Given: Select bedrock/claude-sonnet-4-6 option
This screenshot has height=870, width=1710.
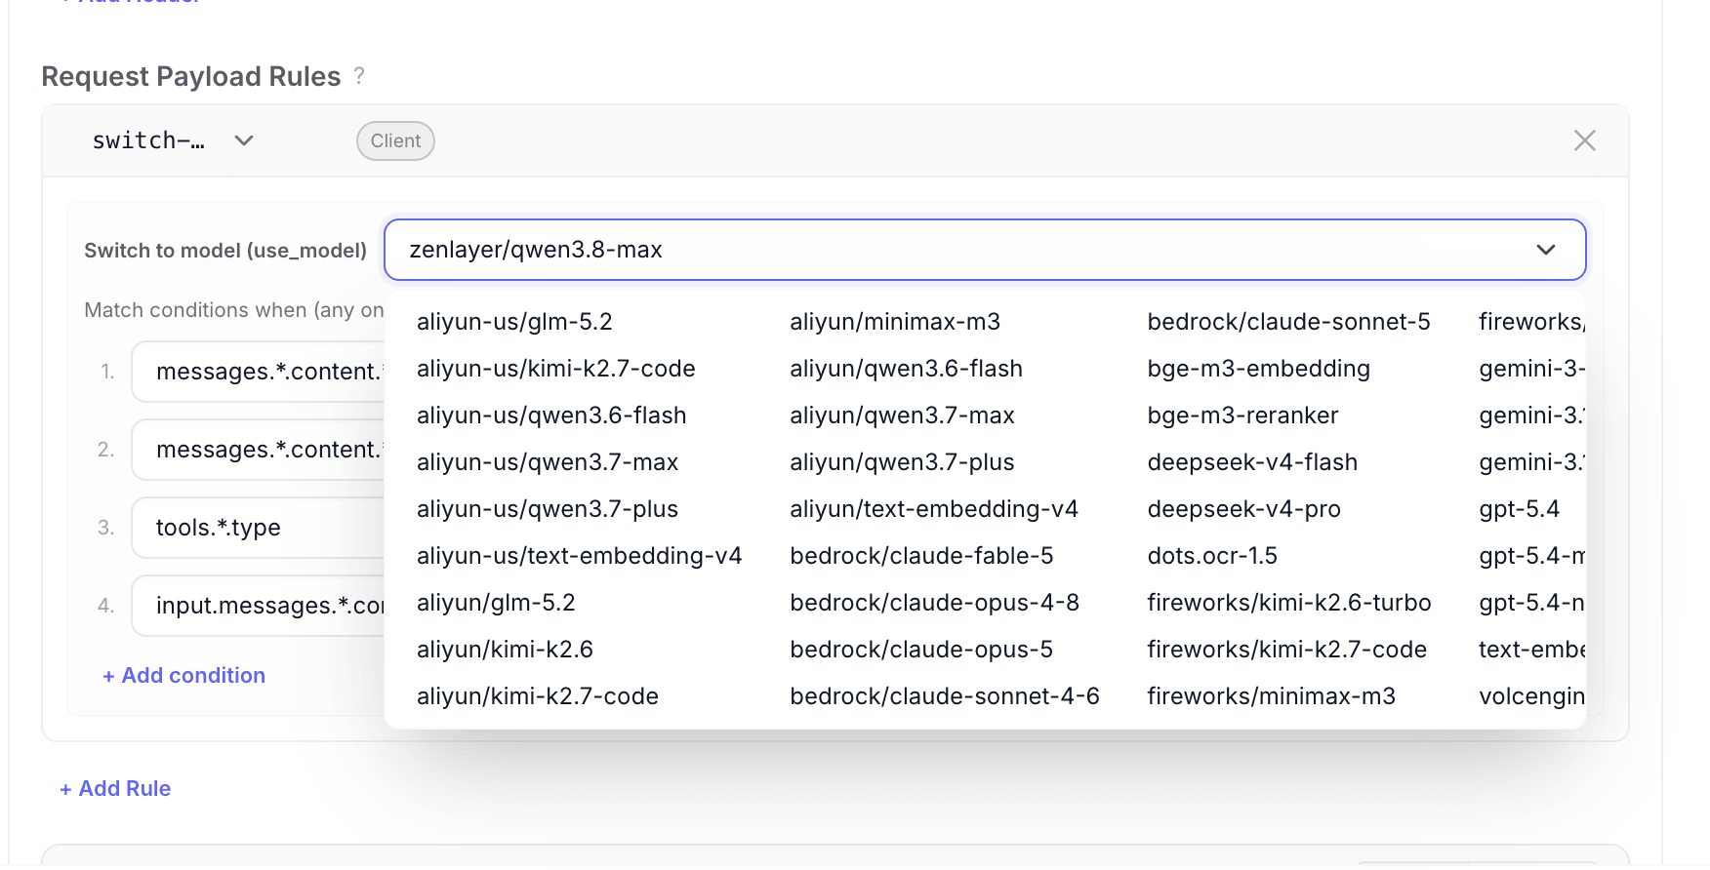Looking at the screenshot, I should point(945,696).
